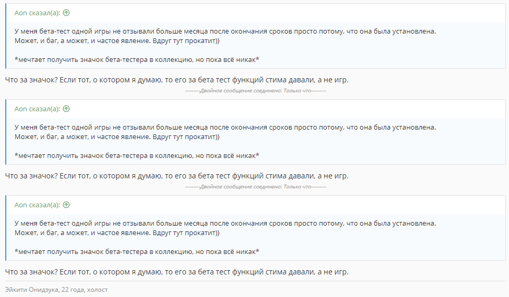Open the third "Aon сказал(а):" quote header link
Screen dimensions: 509x297
(x=37, y=205)
